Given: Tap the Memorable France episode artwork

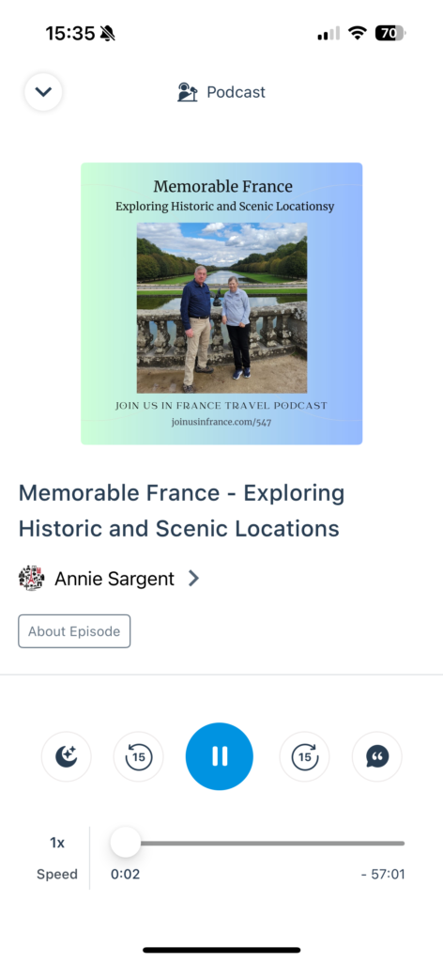Looking at the screenshot, I should click(221, 303).
